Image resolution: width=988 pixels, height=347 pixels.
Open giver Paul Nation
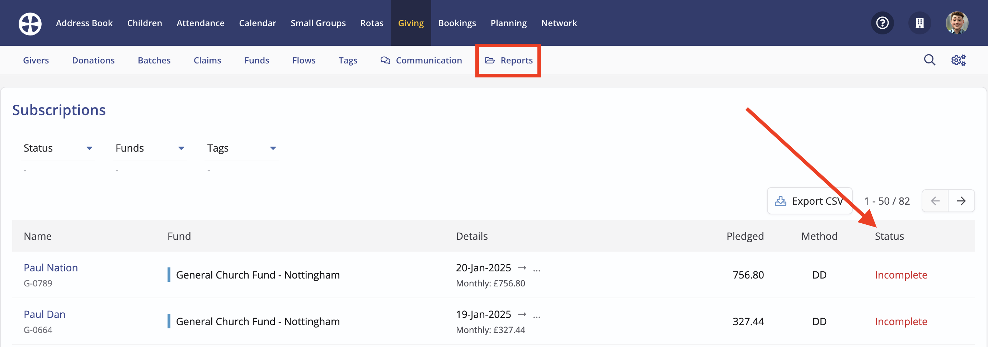(51, 268)
